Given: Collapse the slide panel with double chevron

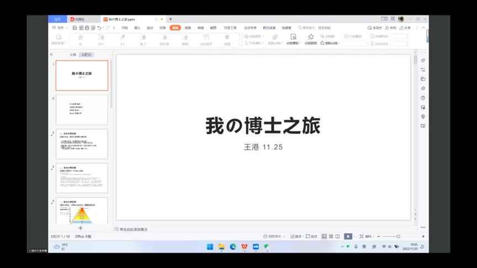Looking at the screenshot, I should [x=51, y=55].
